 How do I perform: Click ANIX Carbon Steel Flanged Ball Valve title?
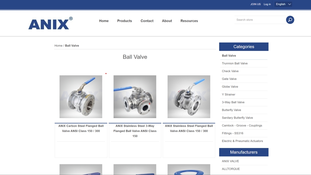(x=81, y=128)
